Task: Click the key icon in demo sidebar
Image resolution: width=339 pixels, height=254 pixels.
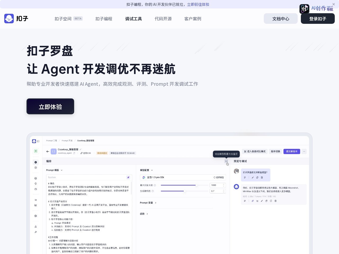Action: tap(36, 232)
